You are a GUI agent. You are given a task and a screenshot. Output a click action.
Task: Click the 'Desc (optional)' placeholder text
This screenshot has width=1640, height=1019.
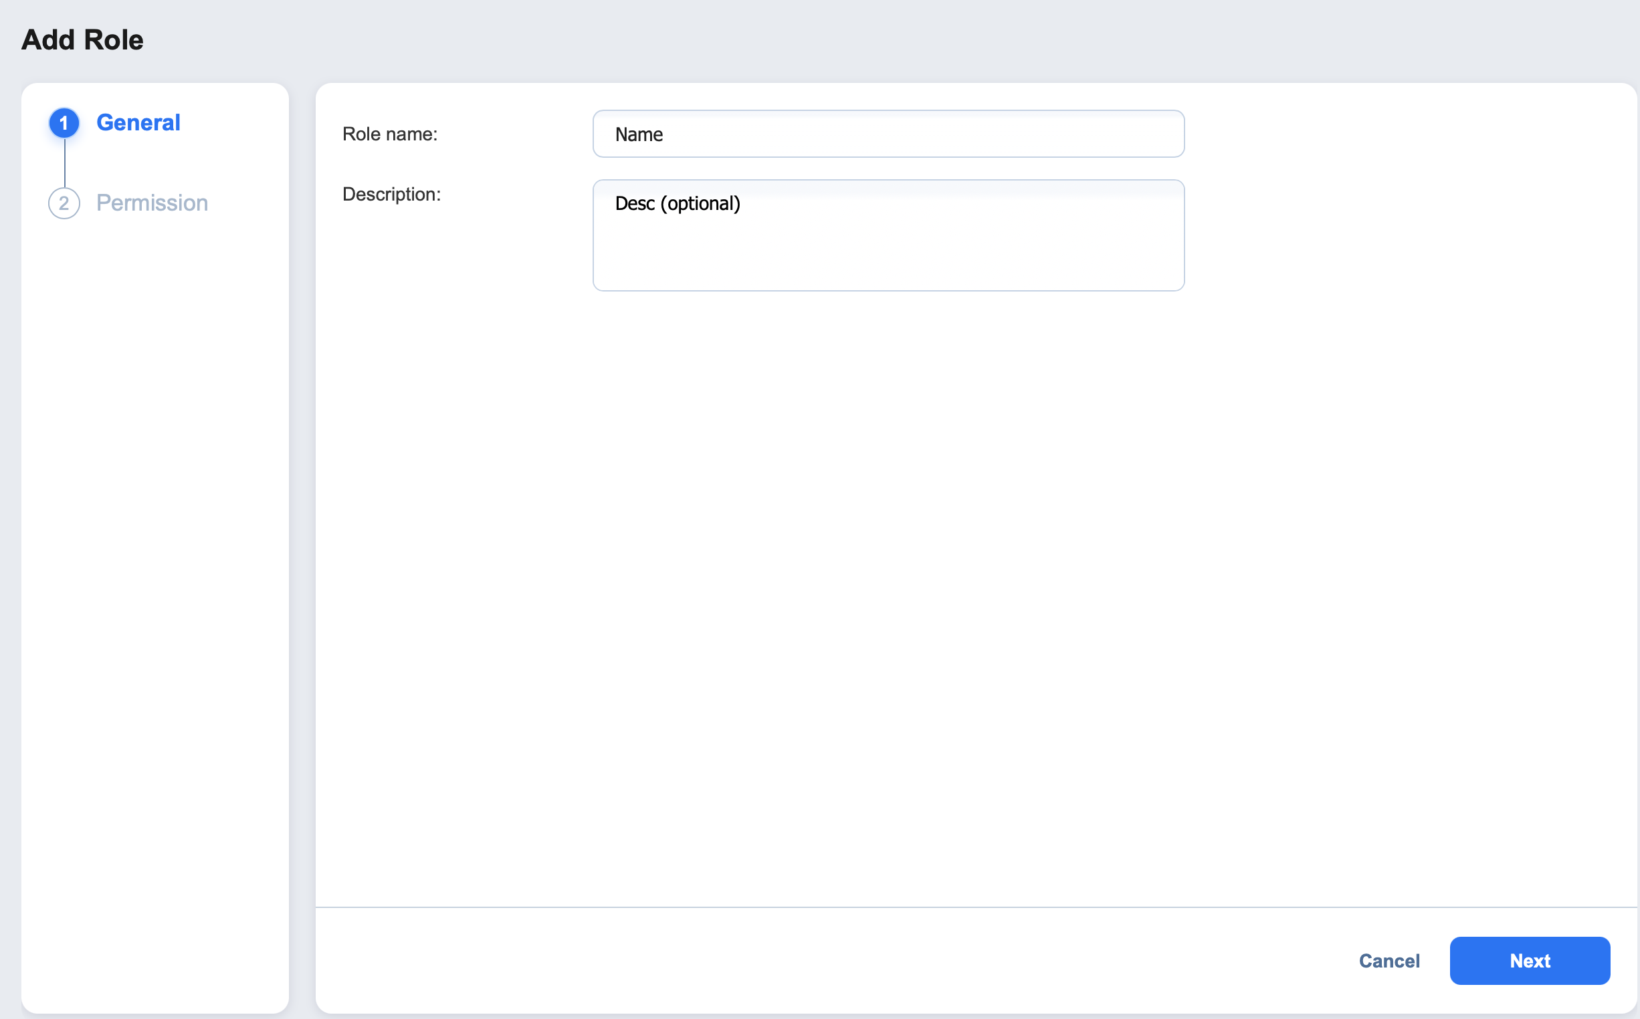[678, 203]
